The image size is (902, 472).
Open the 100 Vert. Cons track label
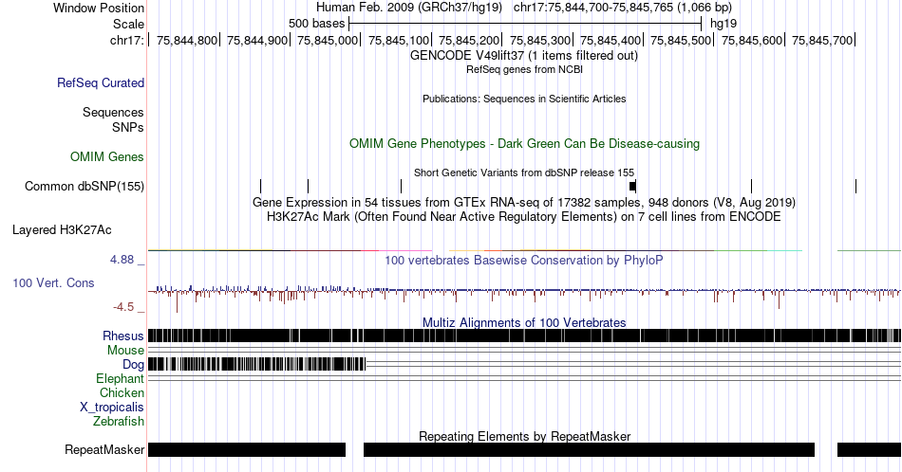53,283
